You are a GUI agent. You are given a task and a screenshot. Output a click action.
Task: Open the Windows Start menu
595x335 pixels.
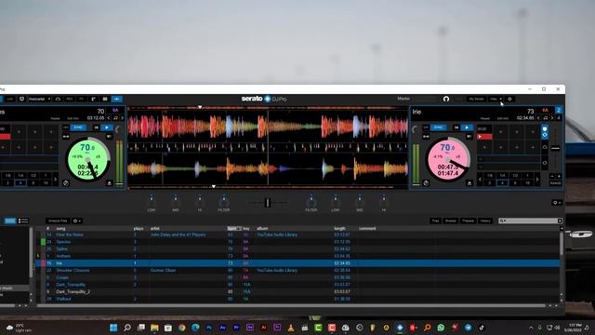(x=113, y=328)
